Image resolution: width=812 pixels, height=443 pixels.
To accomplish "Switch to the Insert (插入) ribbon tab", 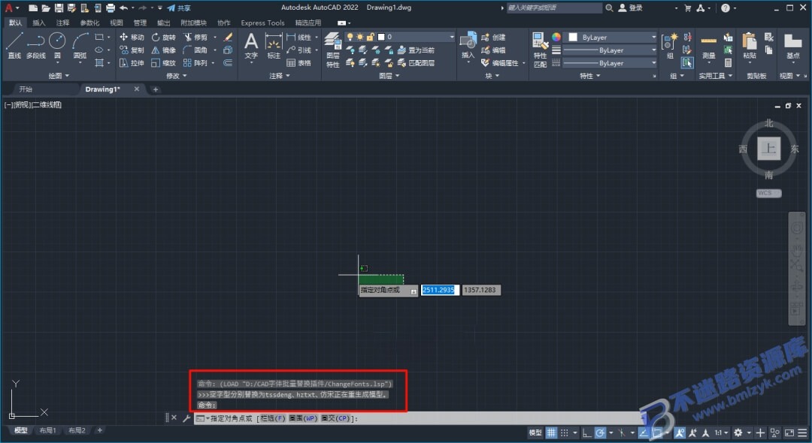I will (39, 23).
